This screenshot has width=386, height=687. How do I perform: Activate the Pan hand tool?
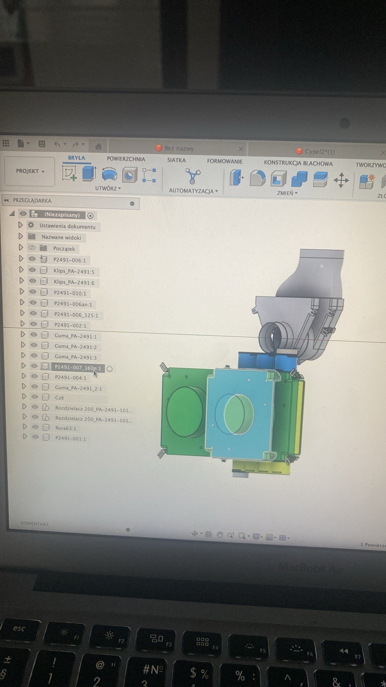pyautogui.click(x=220, y=535)
